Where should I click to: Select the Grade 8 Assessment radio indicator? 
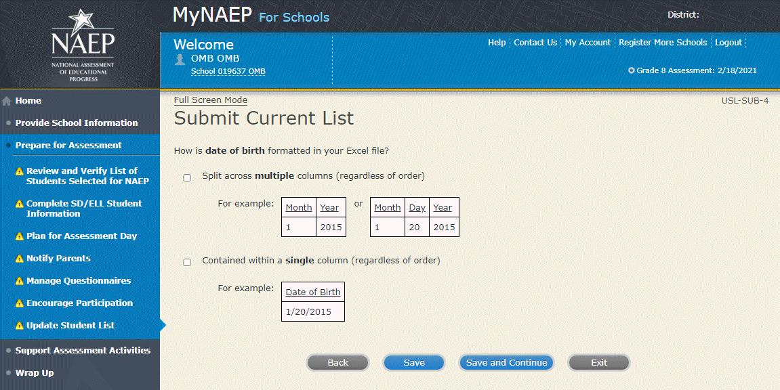pyautogui.click(x=632, y=70)
